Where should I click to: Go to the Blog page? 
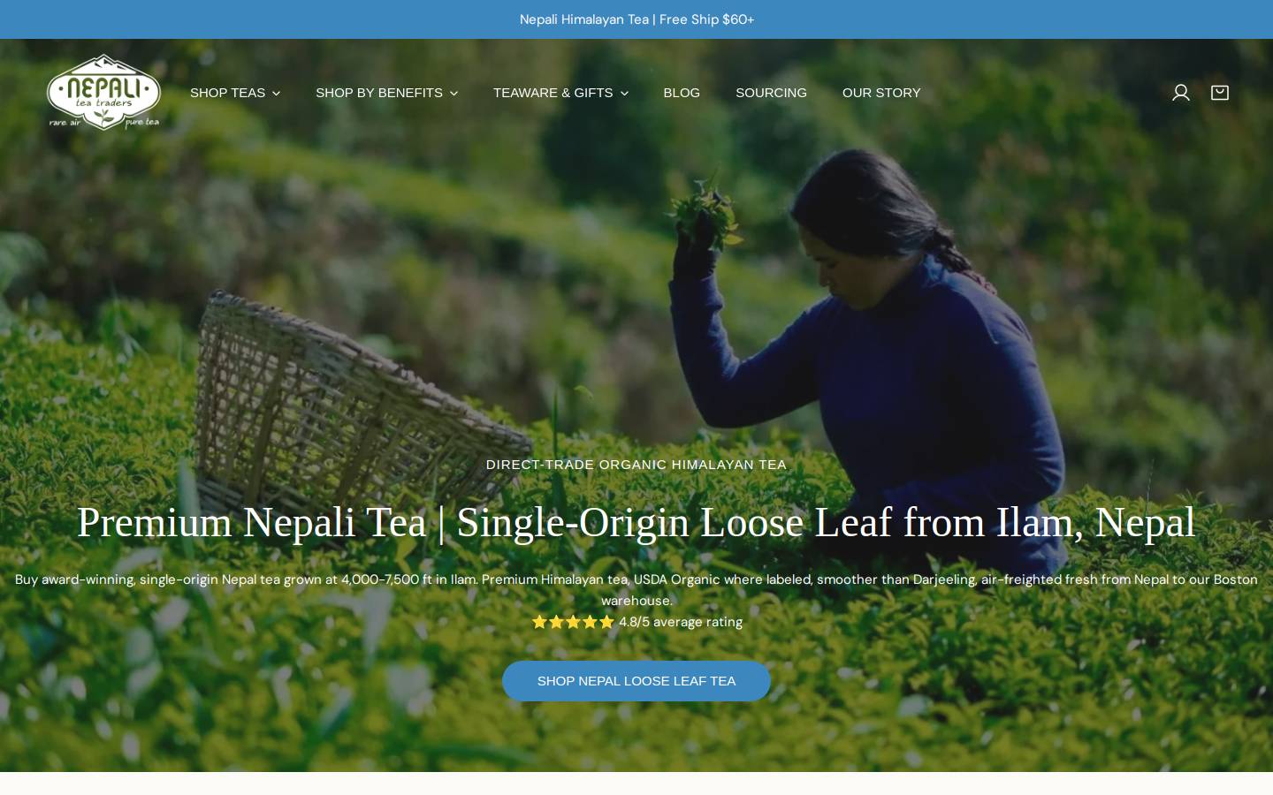[682, 93]
